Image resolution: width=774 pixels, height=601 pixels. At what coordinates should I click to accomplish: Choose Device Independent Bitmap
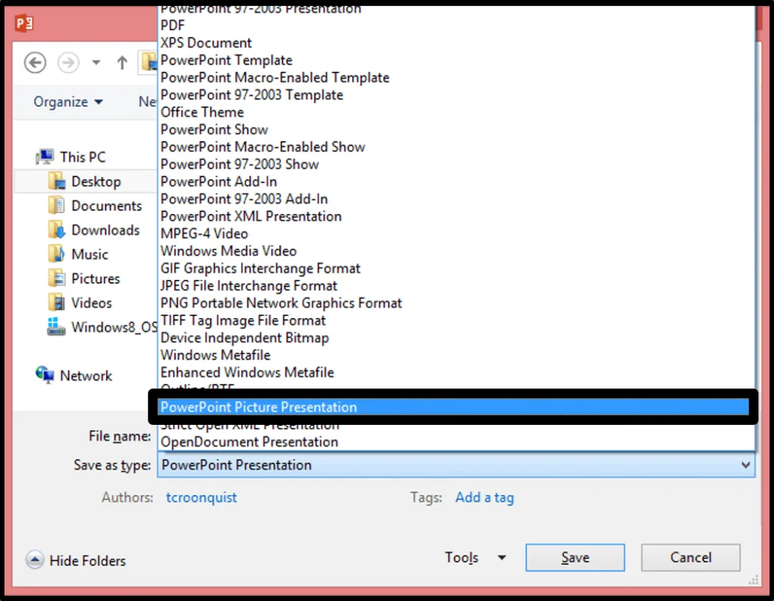click(456, 338)
